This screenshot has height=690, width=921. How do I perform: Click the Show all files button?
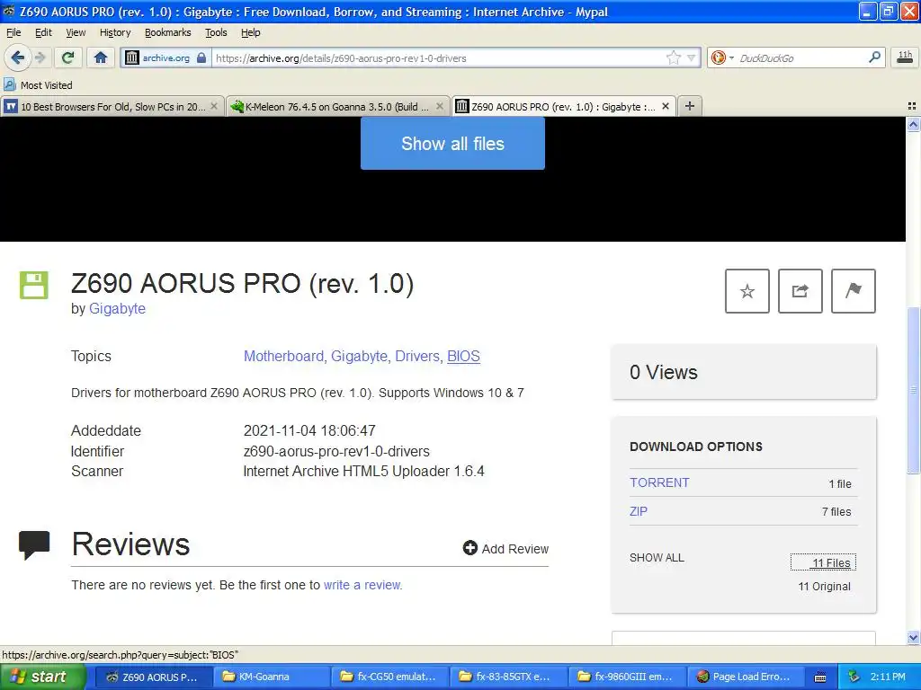click(x=452, y=144)
